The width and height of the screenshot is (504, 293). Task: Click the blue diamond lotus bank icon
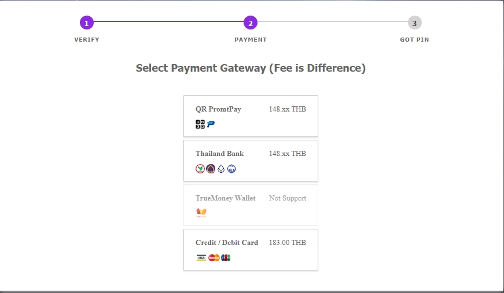tap(221, 169)
